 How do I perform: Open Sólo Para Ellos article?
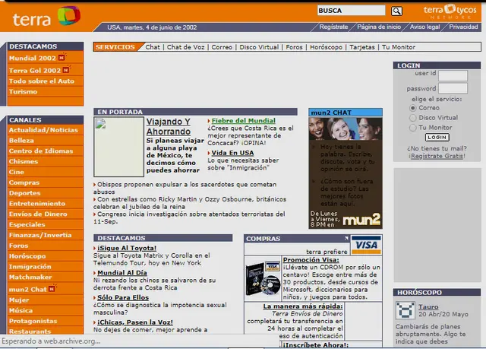(123, 298)
